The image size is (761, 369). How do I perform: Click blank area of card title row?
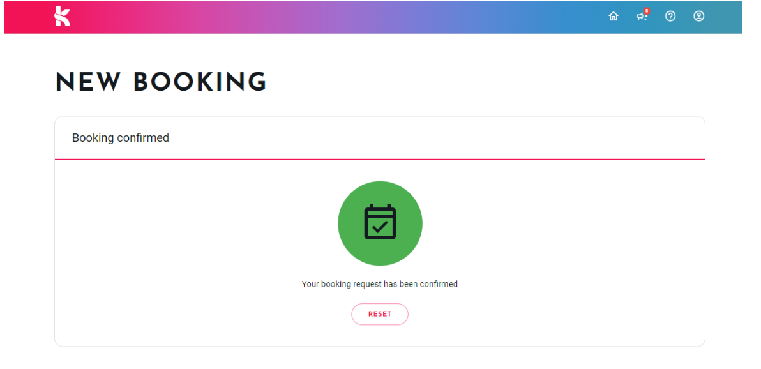pyautogui.click(x=437, y=138)
